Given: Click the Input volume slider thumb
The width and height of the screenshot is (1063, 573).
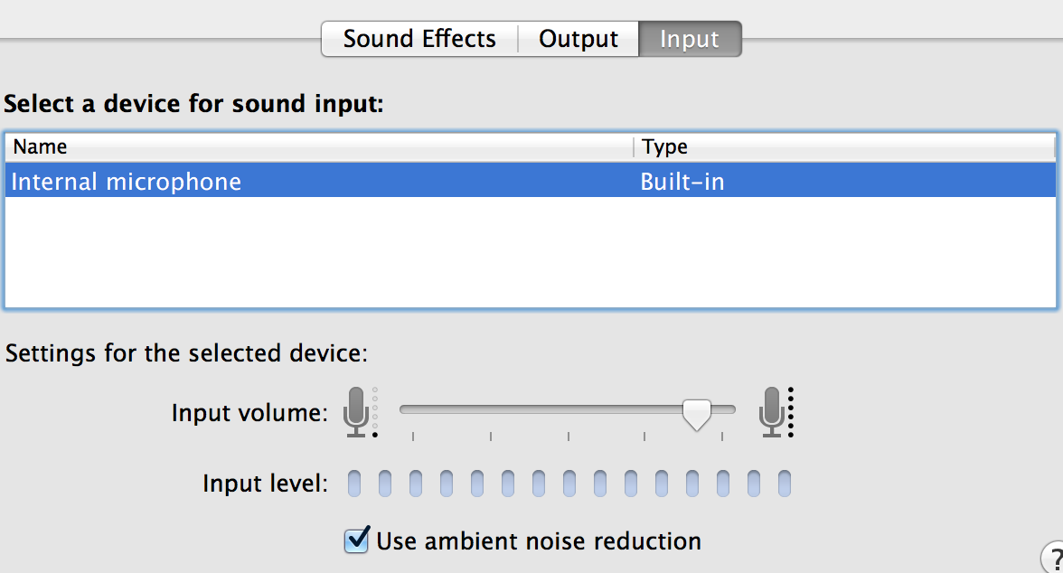Looking at the screenshot, I should (696, 414).
